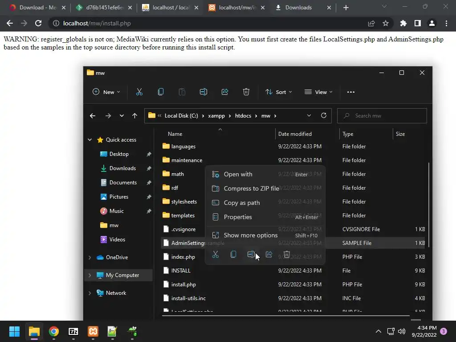Go up one folder level in Explorer

(x=134, y=116)
